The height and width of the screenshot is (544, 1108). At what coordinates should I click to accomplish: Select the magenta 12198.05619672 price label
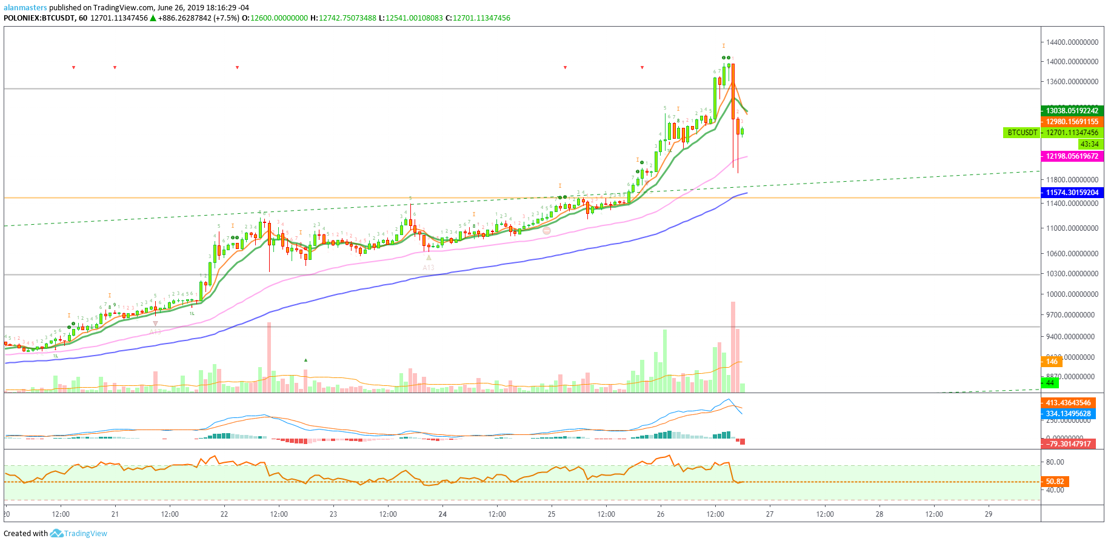pyautogui.click(x=1072, y=156)
